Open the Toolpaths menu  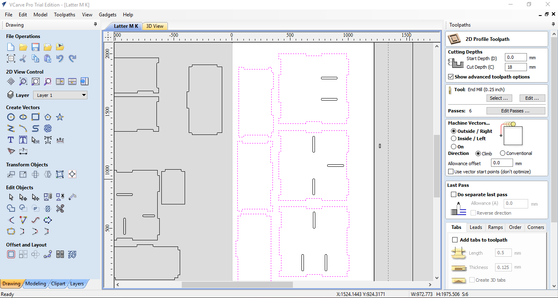65,15
